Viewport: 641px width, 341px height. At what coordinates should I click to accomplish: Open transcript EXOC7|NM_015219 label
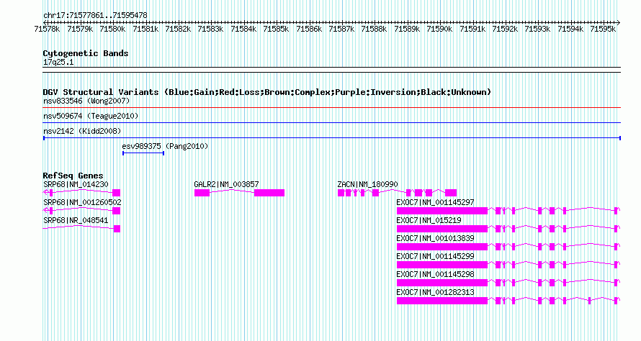429,221
